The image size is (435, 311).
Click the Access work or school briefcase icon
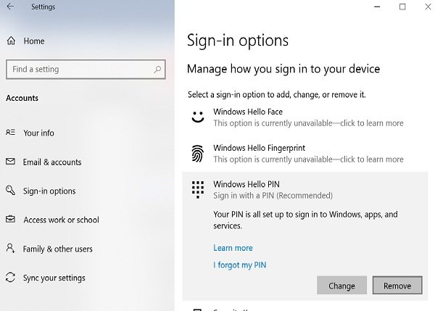[11, 219]
